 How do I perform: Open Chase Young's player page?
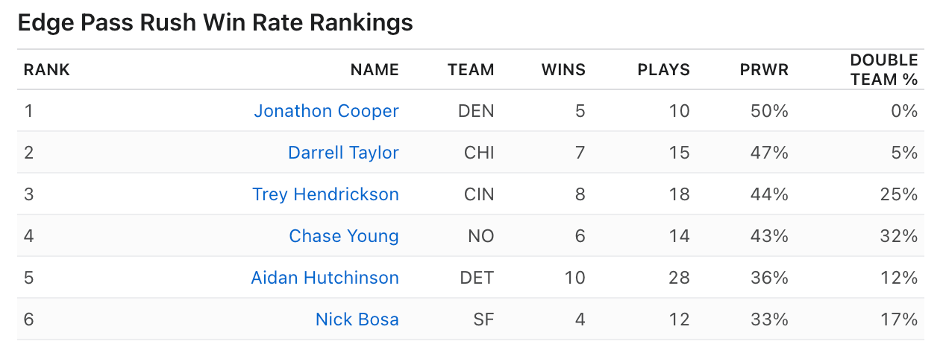(x=344, y=236)
